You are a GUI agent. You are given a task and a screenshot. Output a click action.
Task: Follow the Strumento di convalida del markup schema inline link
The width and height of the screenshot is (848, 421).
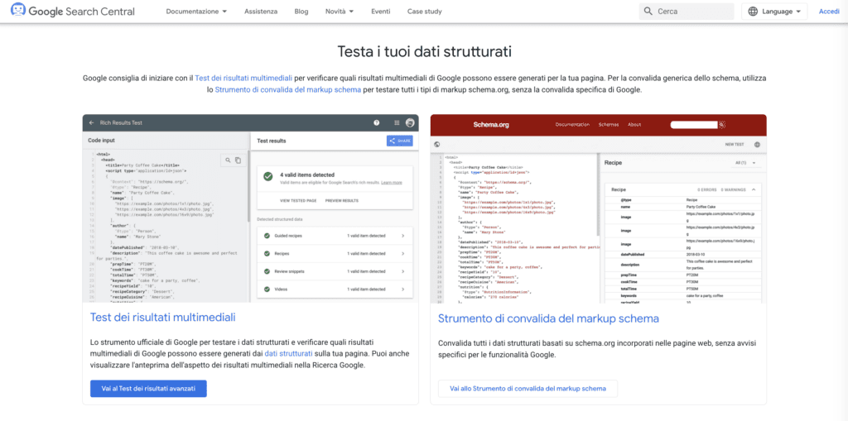[x=288, y=90]
